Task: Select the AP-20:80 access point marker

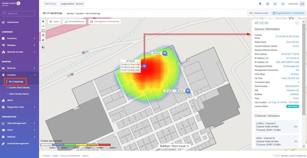Action: pos(165,53)
